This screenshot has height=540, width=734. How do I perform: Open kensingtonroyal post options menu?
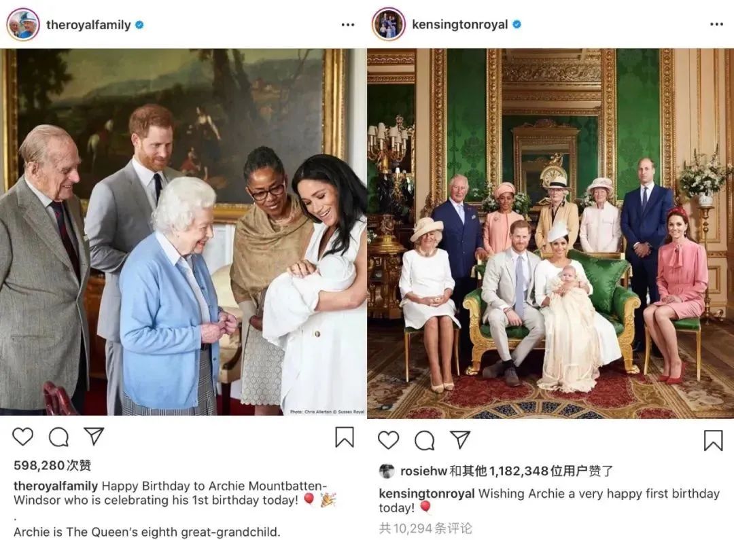point(716,25)
